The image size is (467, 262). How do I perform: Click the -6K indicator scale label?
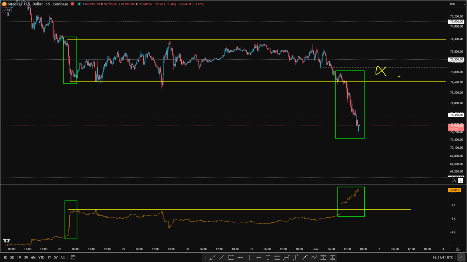[x=453, y=219]
